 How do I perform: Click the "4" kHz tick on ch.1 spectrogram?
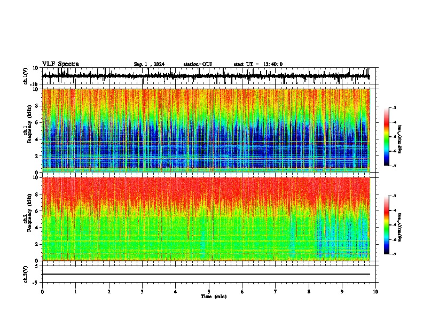37,139
